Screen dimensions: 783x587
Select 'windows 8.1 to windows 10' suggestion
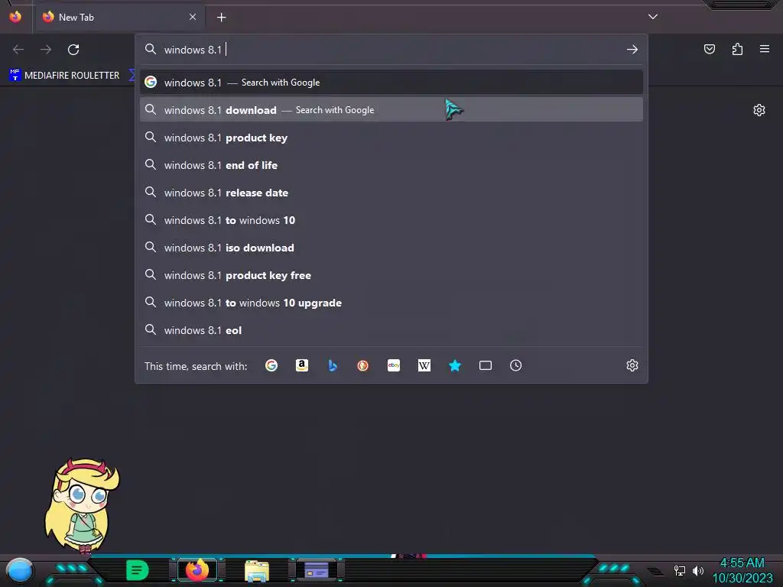pos(391,219)
